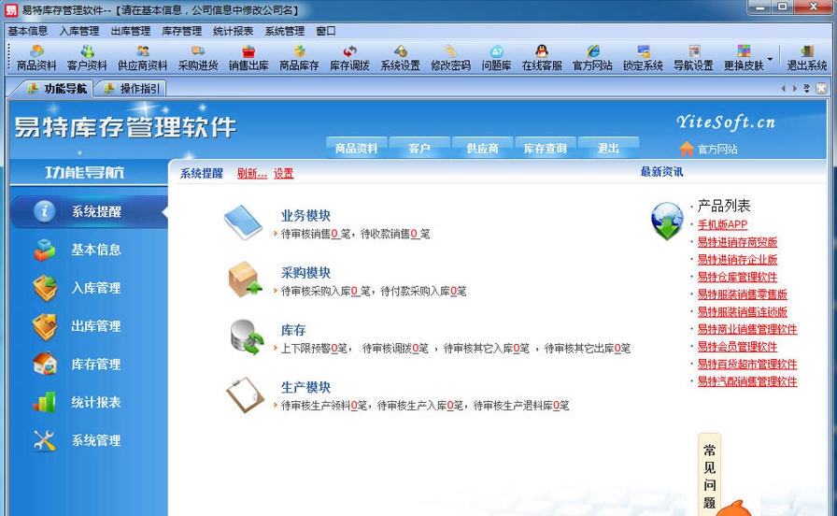Screen dimensions: 837x516
Task: Switch to the 功能导航 tab
Action: pyautogui.click(x=56, y=89)
